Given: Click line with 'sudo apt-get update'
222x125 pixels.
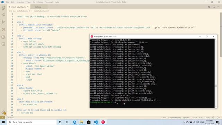Looking at the screenshot, I should pos(34,44).
